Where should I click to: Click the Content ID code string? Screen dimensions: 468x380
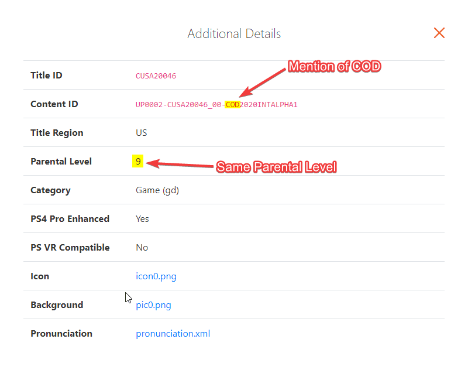(x=216, y=105)
